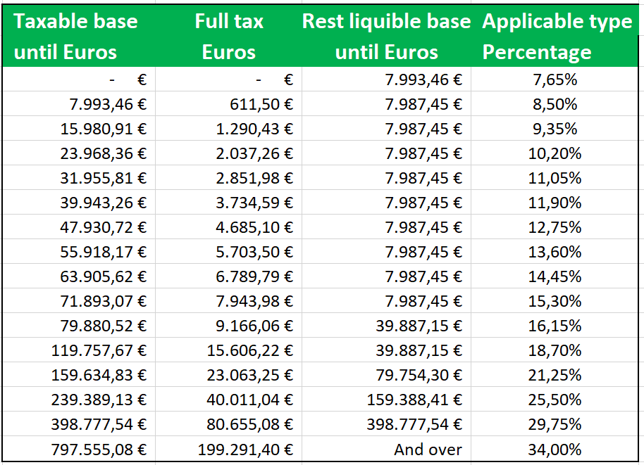Click the taxable base cell 31.955,81 €
Image resolution: width=644 pixels, height=465 pixels.
79,178
